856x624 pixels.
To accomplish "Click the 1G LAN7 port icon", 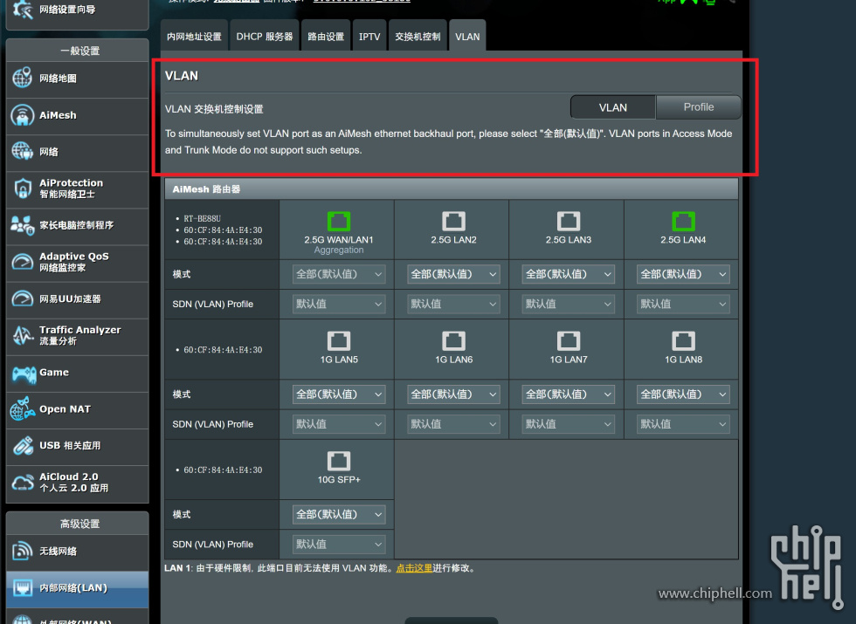I will (569, 341).
